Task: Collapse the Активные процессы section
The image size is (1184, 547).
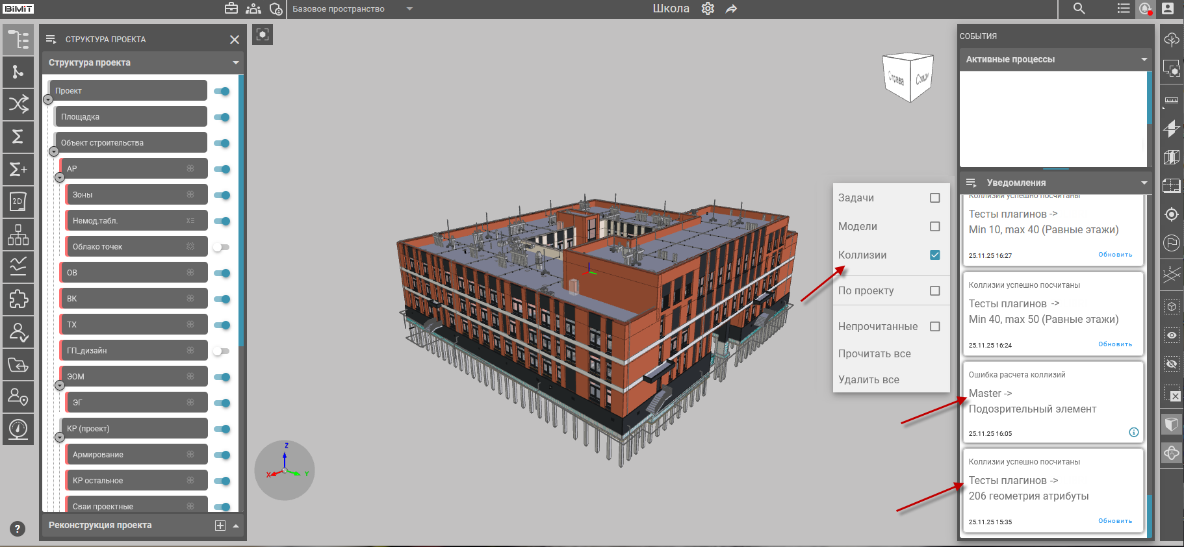Action: pyautogui.click(x=1144, y=59)
